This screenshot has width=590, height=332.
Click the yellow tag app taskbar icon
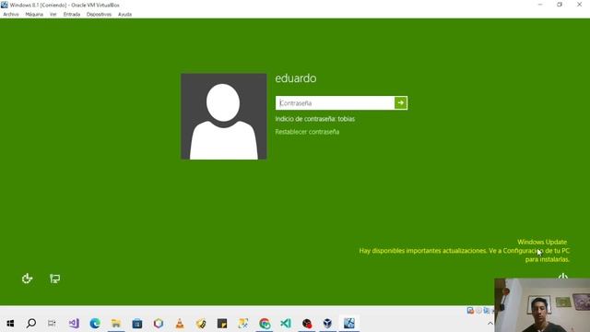201,323
